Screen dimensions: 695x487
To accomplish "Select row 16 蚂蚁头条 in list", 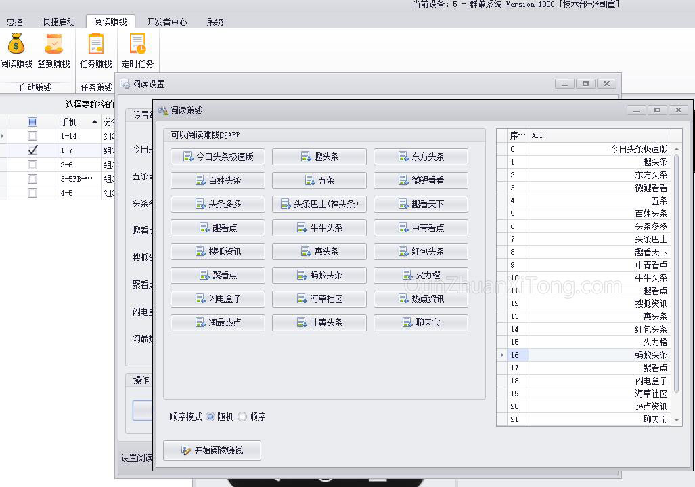I will [x=589, y=355].
